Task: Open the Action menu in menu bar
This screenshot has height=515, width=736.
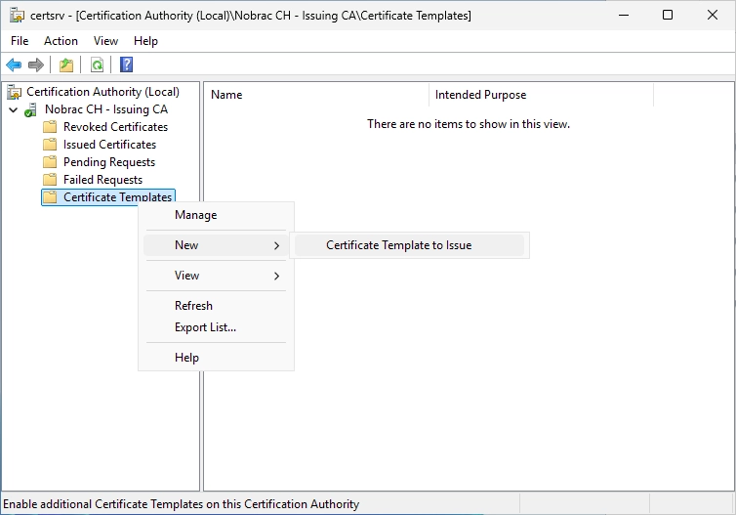Action: click(x=61, y=41)
